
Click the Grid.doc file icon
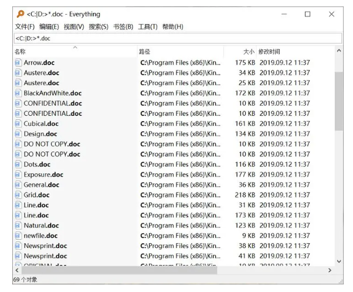pyautogui.click(x=18, y=195)
